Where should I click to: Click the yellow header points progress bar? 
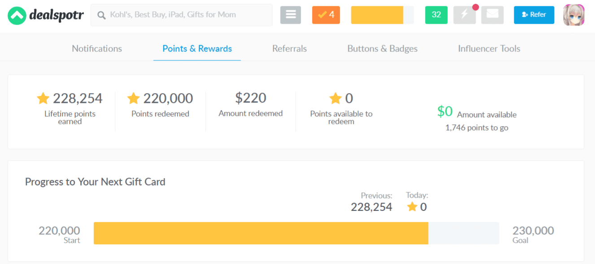(x=382, y=15)
